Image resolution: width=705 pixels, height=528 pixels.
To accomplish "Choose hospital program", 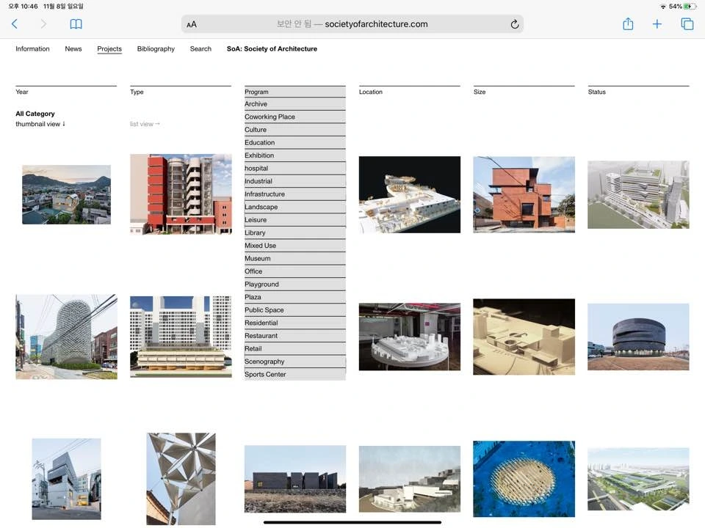I will [295, 169].
